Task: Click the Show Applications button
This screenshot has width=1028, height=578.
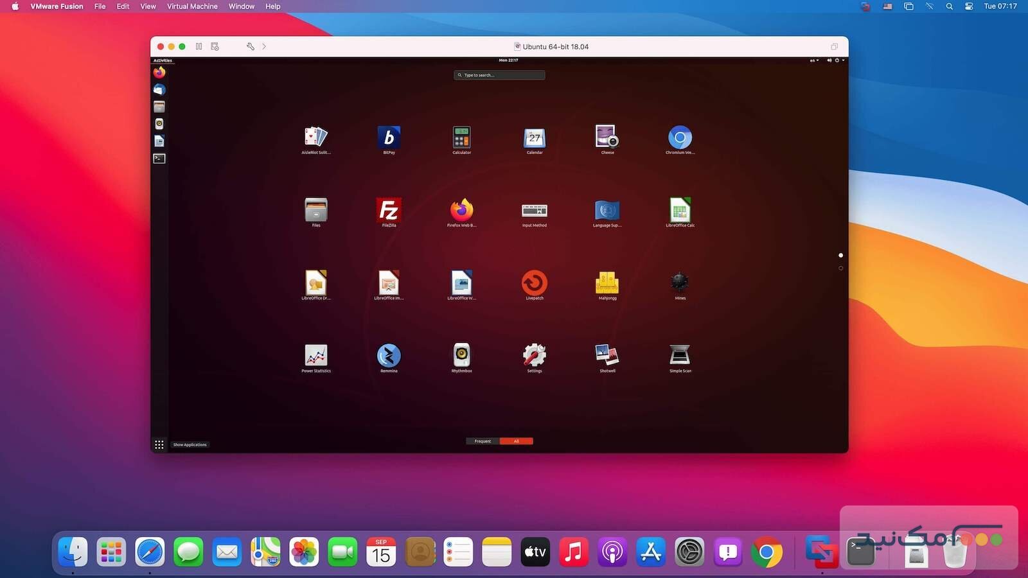Action: pyautogui.click(x=159, y=444)
